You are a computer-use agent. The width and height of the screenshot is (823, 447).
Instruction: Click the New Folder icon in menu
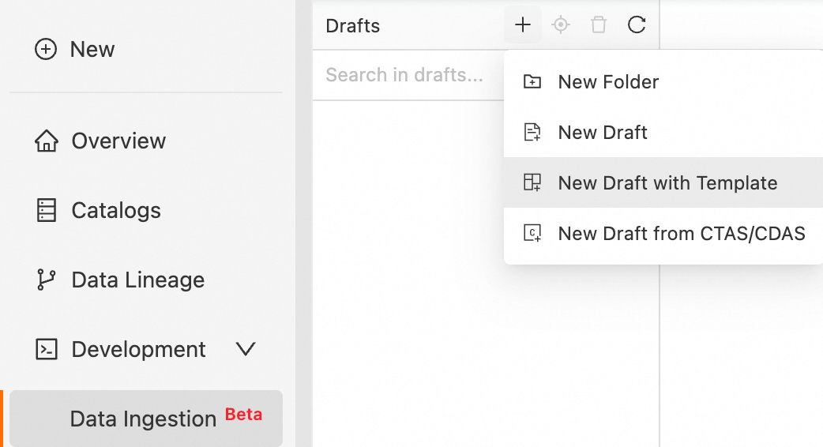click(x=533, y=81)
